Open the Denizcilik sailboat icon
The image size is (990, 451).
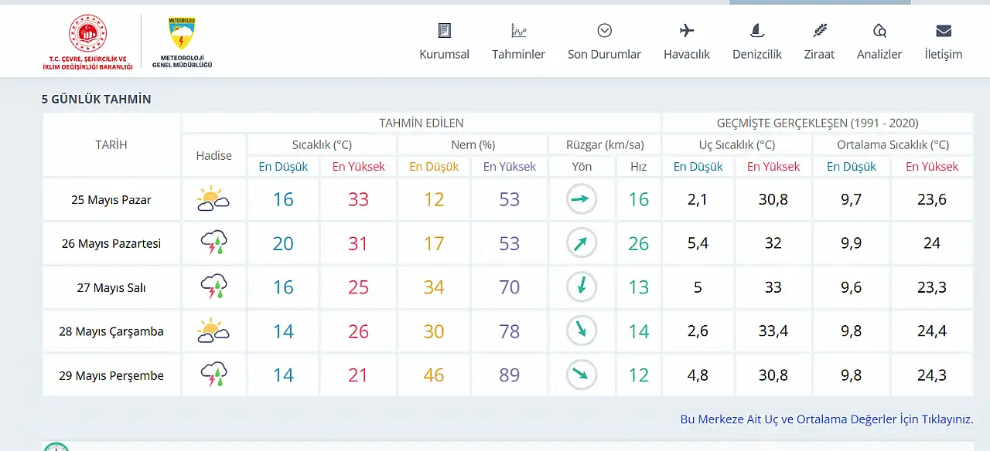[757, 31]
